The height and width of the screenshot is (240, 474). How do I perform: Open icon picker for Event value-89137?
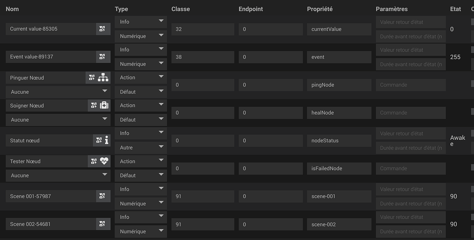click(x=102, y=57)
